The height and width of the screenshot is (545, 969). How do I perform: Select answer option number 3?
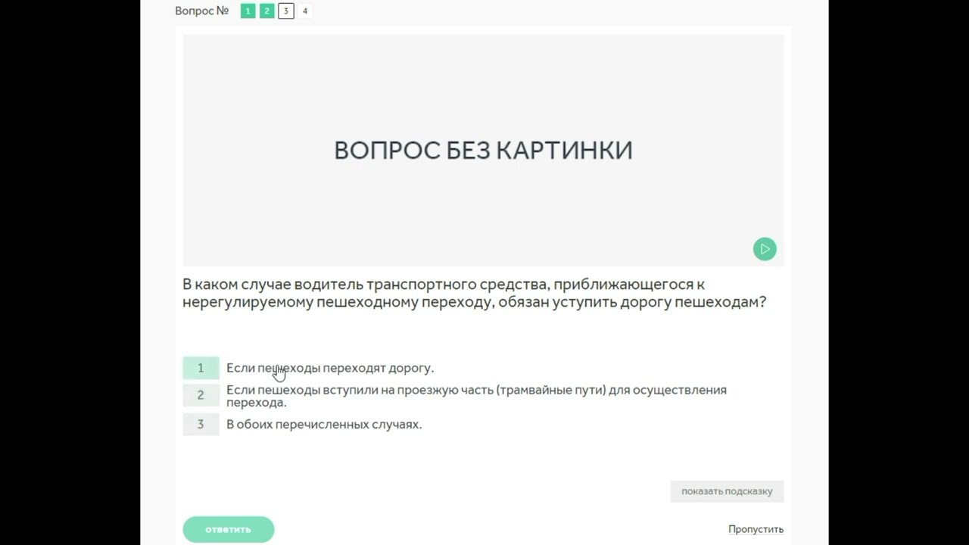pos(201,425)
